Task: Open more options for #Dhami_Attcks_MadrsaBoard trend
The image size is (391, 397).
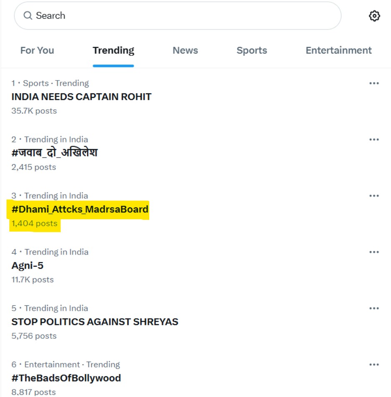Action: (x=374, y=196)
